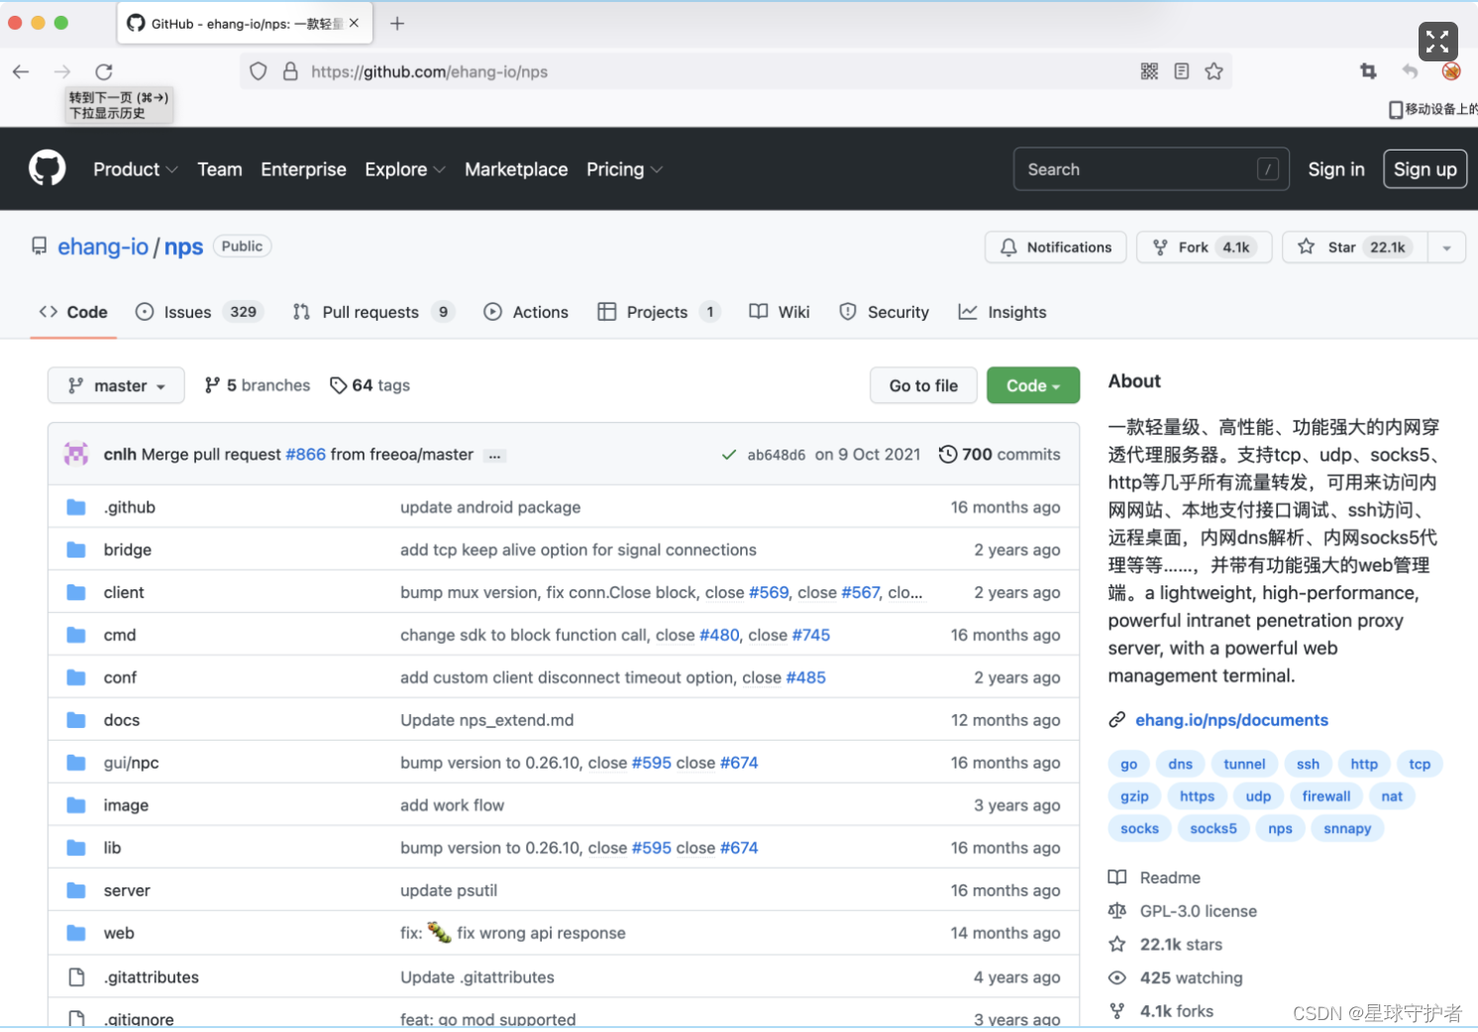This screenshot has height=1032, width=1478.
Task: Click cnlh avatar in latest commit row
Action: coord(76,454)
